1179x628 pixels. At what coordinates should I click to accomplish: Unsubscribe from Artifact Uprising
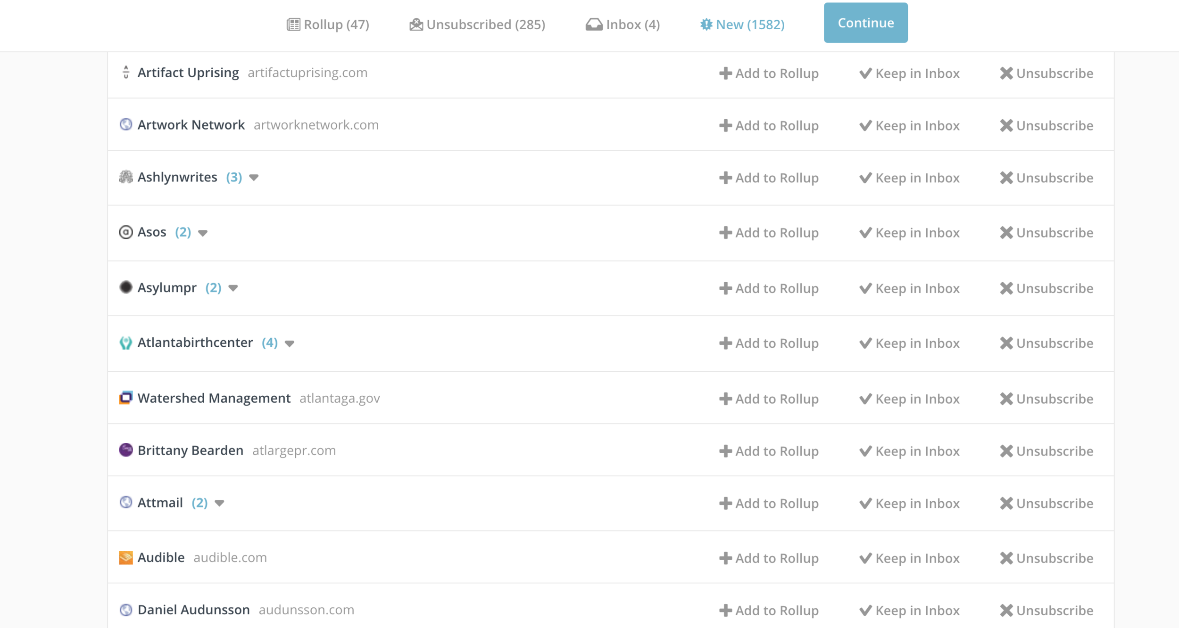(x=1046, y=73)
